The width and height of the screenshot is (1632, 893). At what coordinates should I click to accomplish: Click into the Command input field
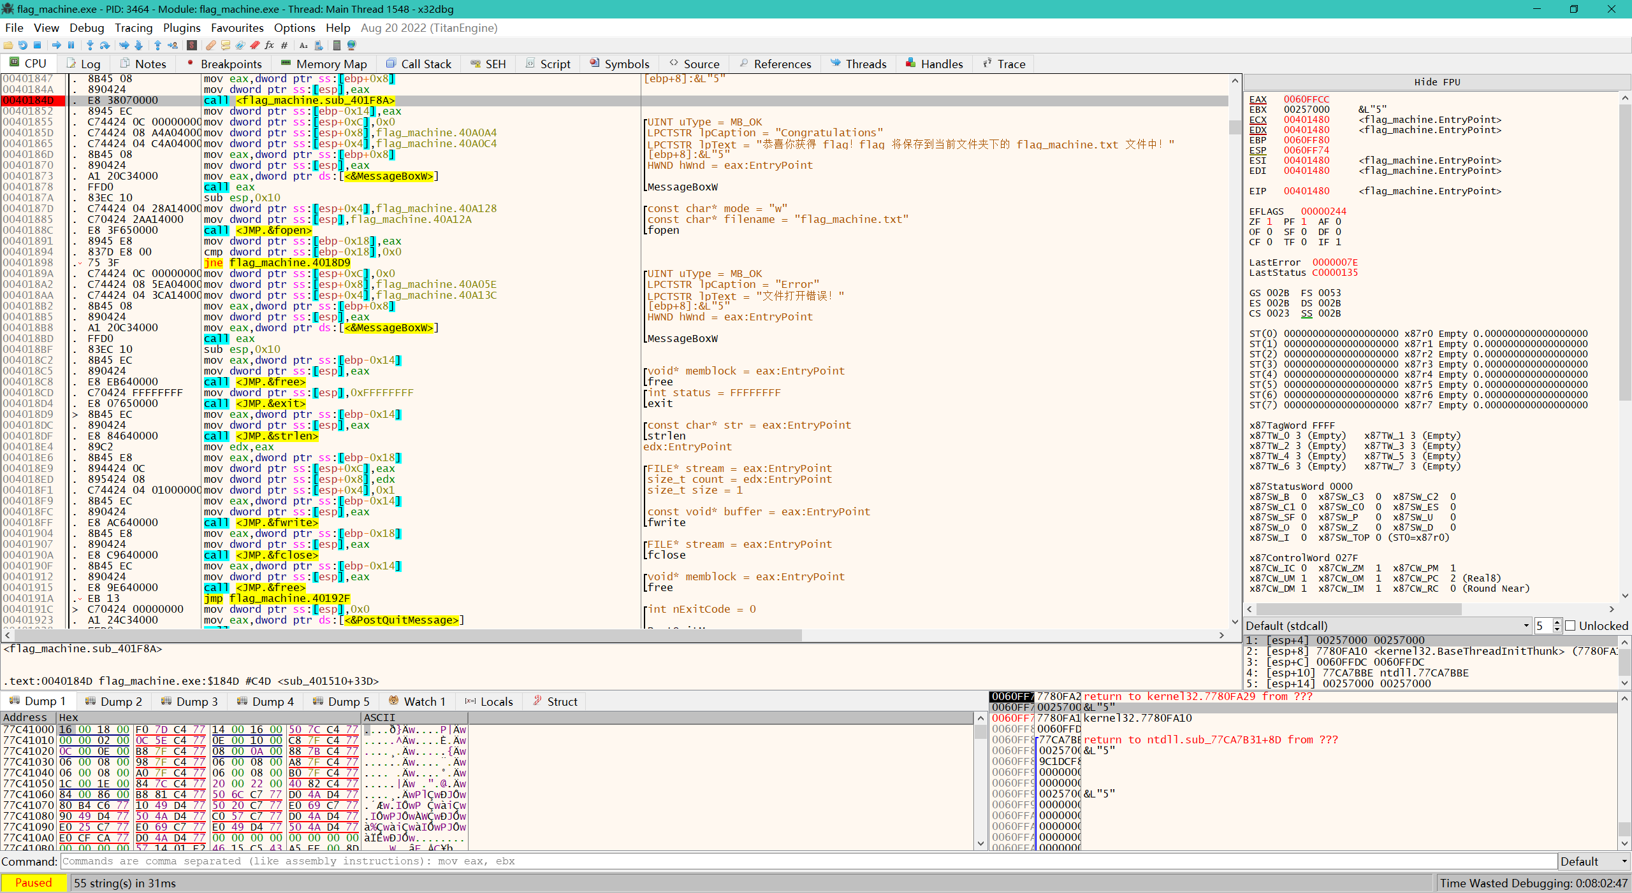click(x=808, y=862)
